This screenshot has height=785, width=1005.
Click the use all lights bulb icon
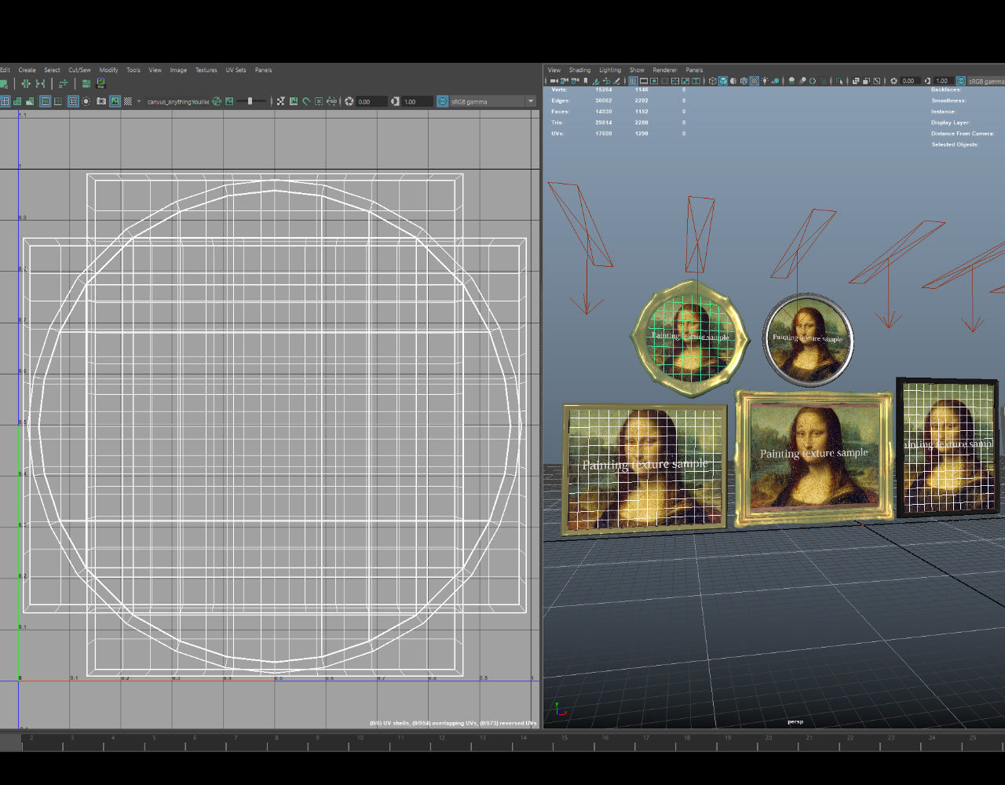point(765,81)
